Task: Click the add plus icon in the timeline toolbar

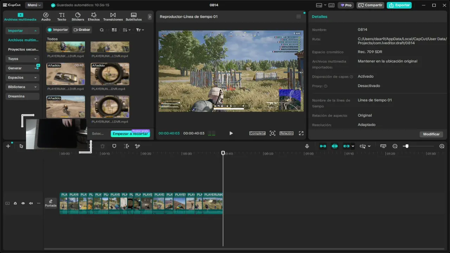Action: click(x=8, y=146)
